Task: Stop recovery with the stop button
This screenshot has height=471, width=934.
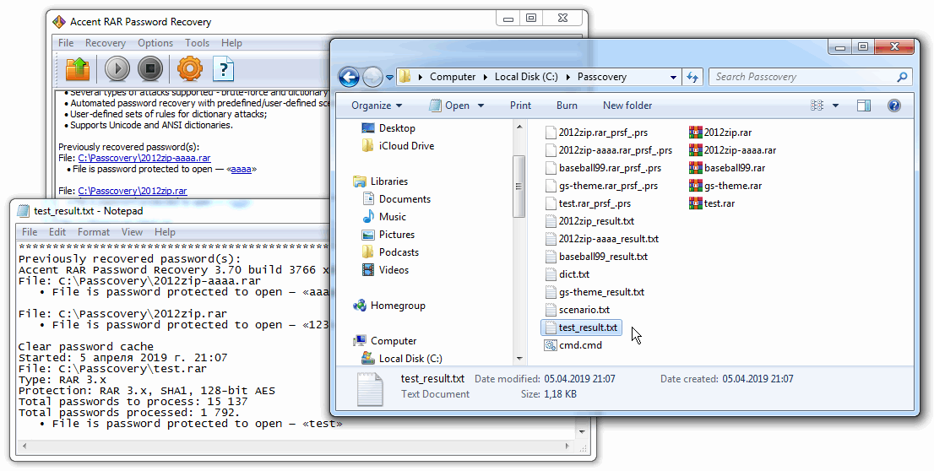Action: coord(150,69)
